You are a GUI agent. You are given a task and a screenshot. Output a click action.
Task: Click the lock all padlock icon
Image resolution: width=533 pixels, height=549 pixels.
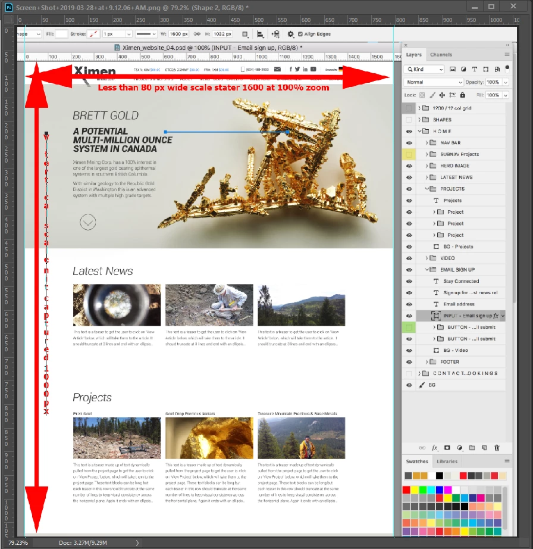pos(462,95)
